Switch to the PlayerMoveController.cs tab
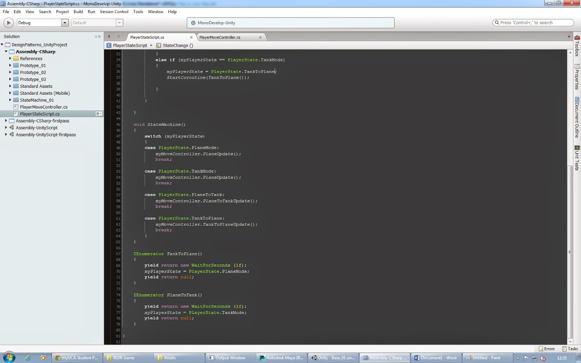Screen dimensions: 581x363 pos(220,37)
